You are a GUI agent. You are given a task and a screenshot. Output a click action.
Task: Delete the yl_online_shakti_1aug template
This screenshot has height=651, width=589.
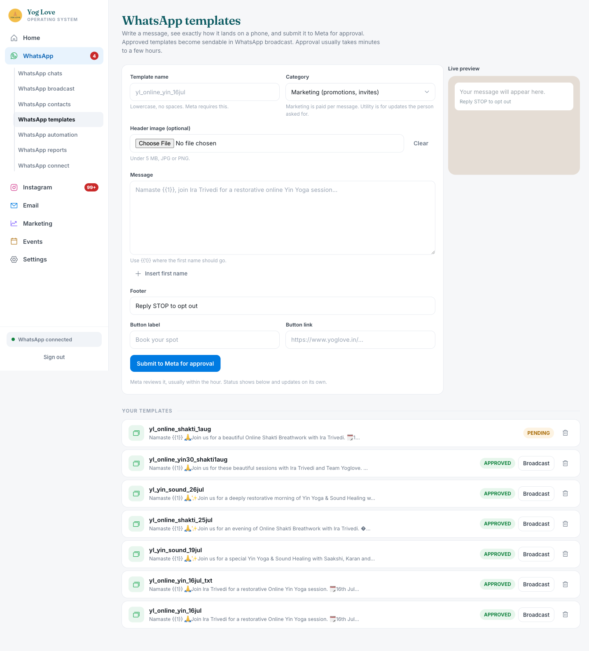pos(565,433)
